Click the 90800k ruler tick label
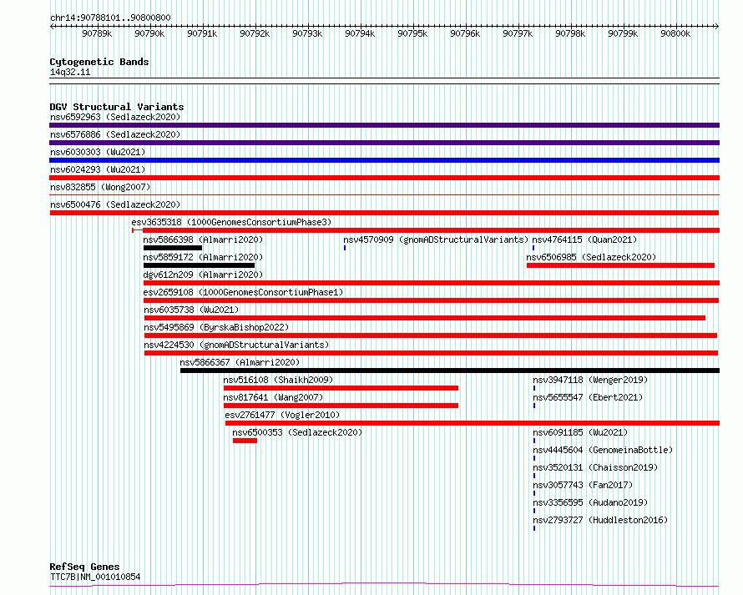743x595 pixels. coord(675,33)
